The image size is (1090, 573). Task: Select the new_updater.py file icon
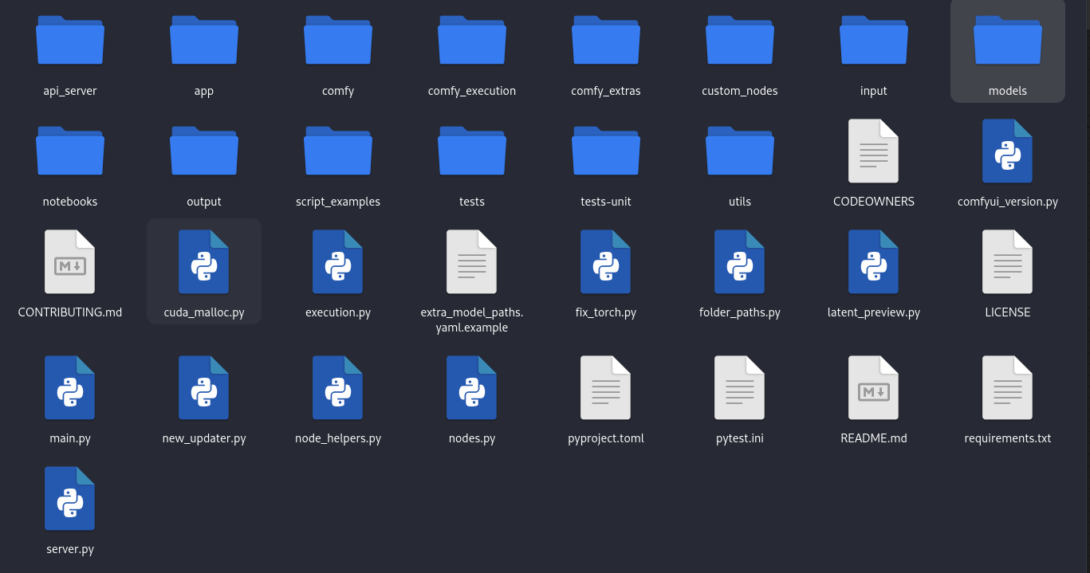[204, 387]
